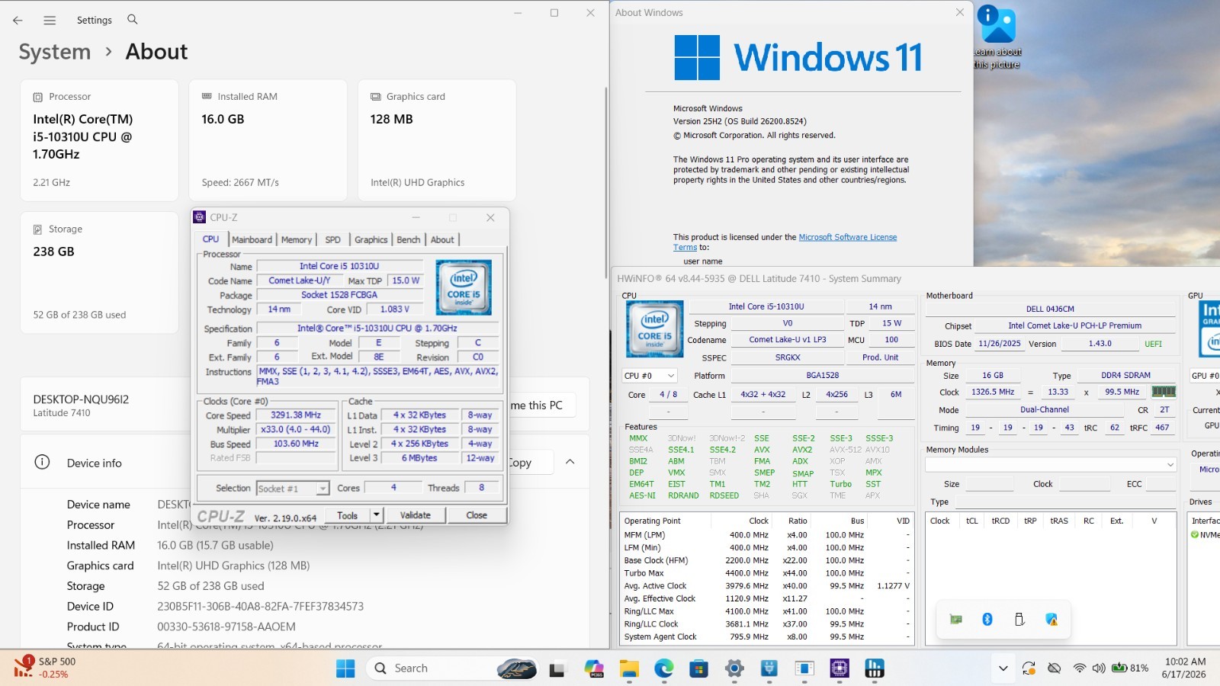This screenshot has width=1220, height=686.
Task: Click the Processor card in Settings About
Action: coord(100,140)
